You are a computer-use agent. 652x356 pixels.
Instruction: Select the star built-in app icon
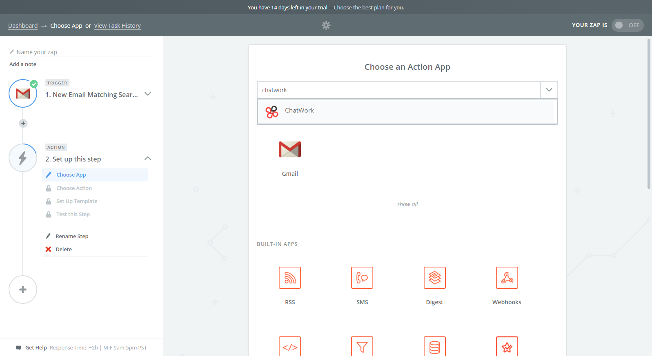click(507, 347)
